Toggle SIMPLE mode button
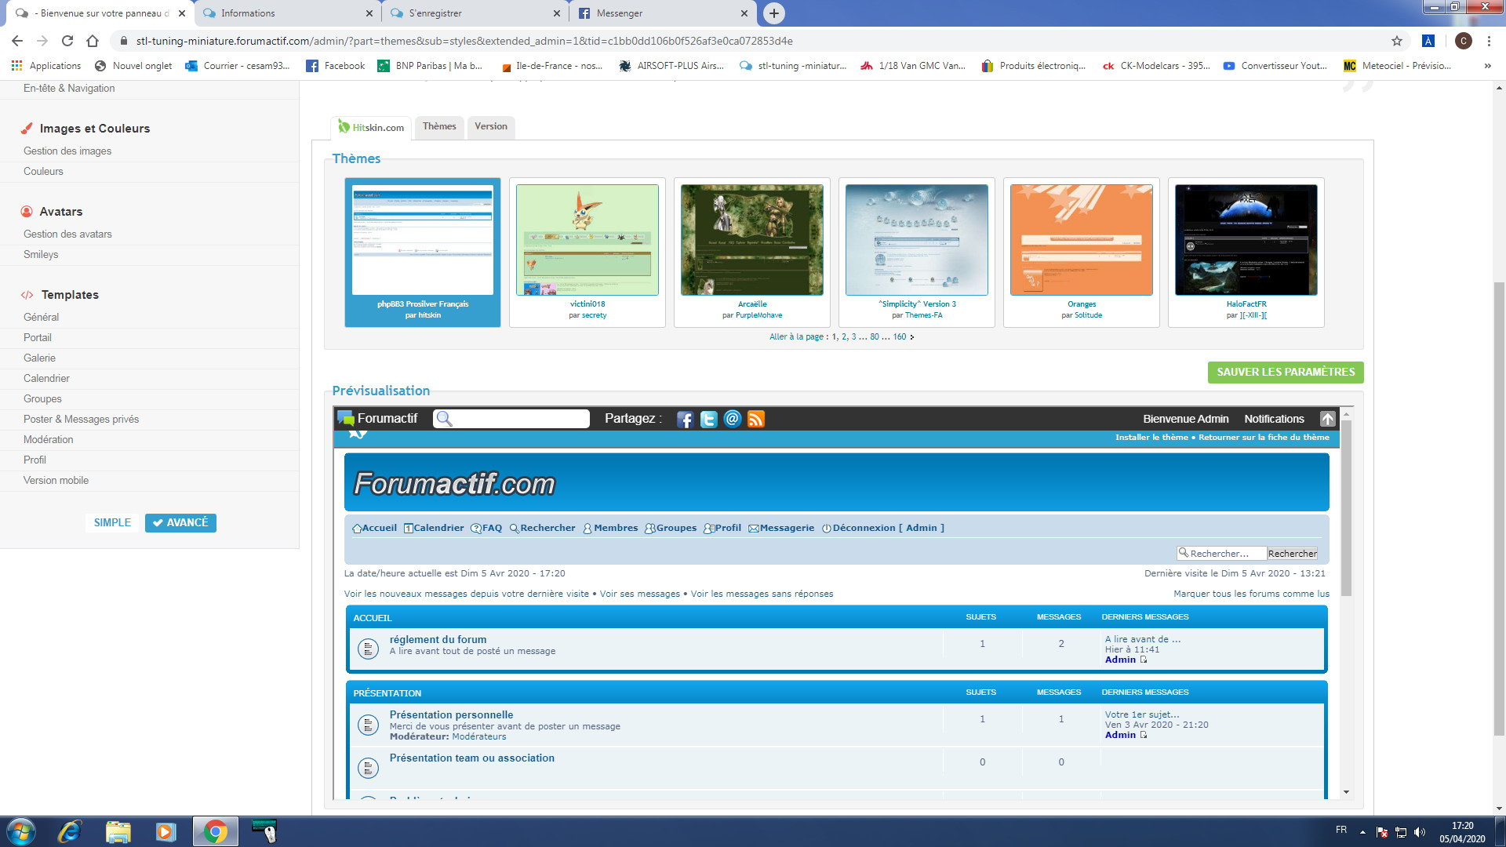 113,522
